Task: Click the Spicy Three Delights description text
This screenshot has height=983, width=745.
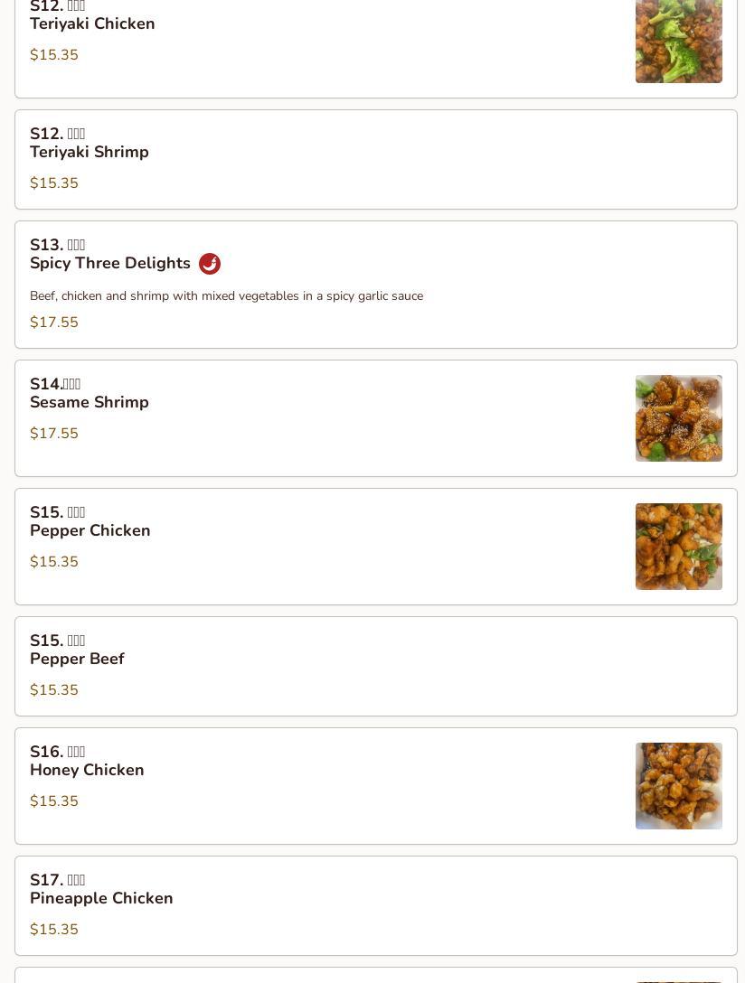Action: [226, 296]
